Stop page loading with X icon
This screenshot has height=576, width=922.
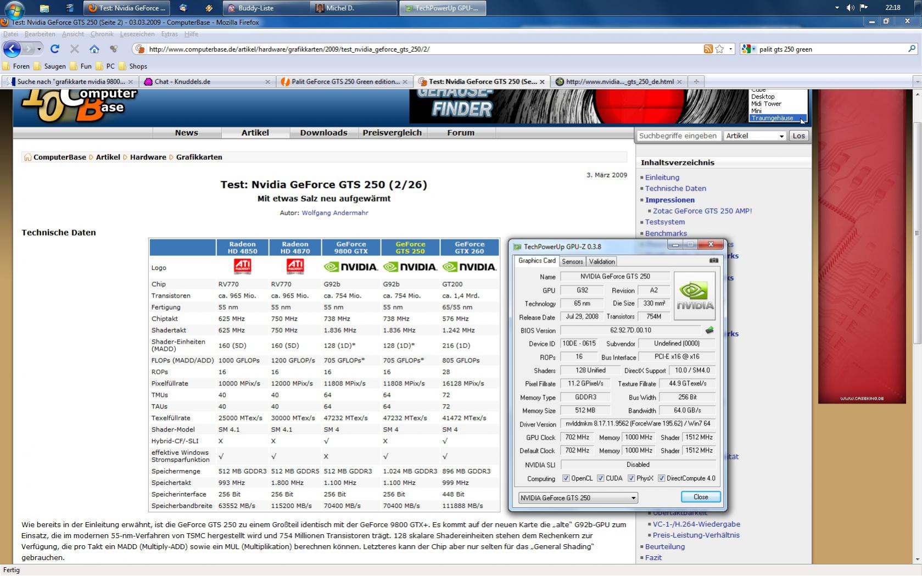coord(75,49)
